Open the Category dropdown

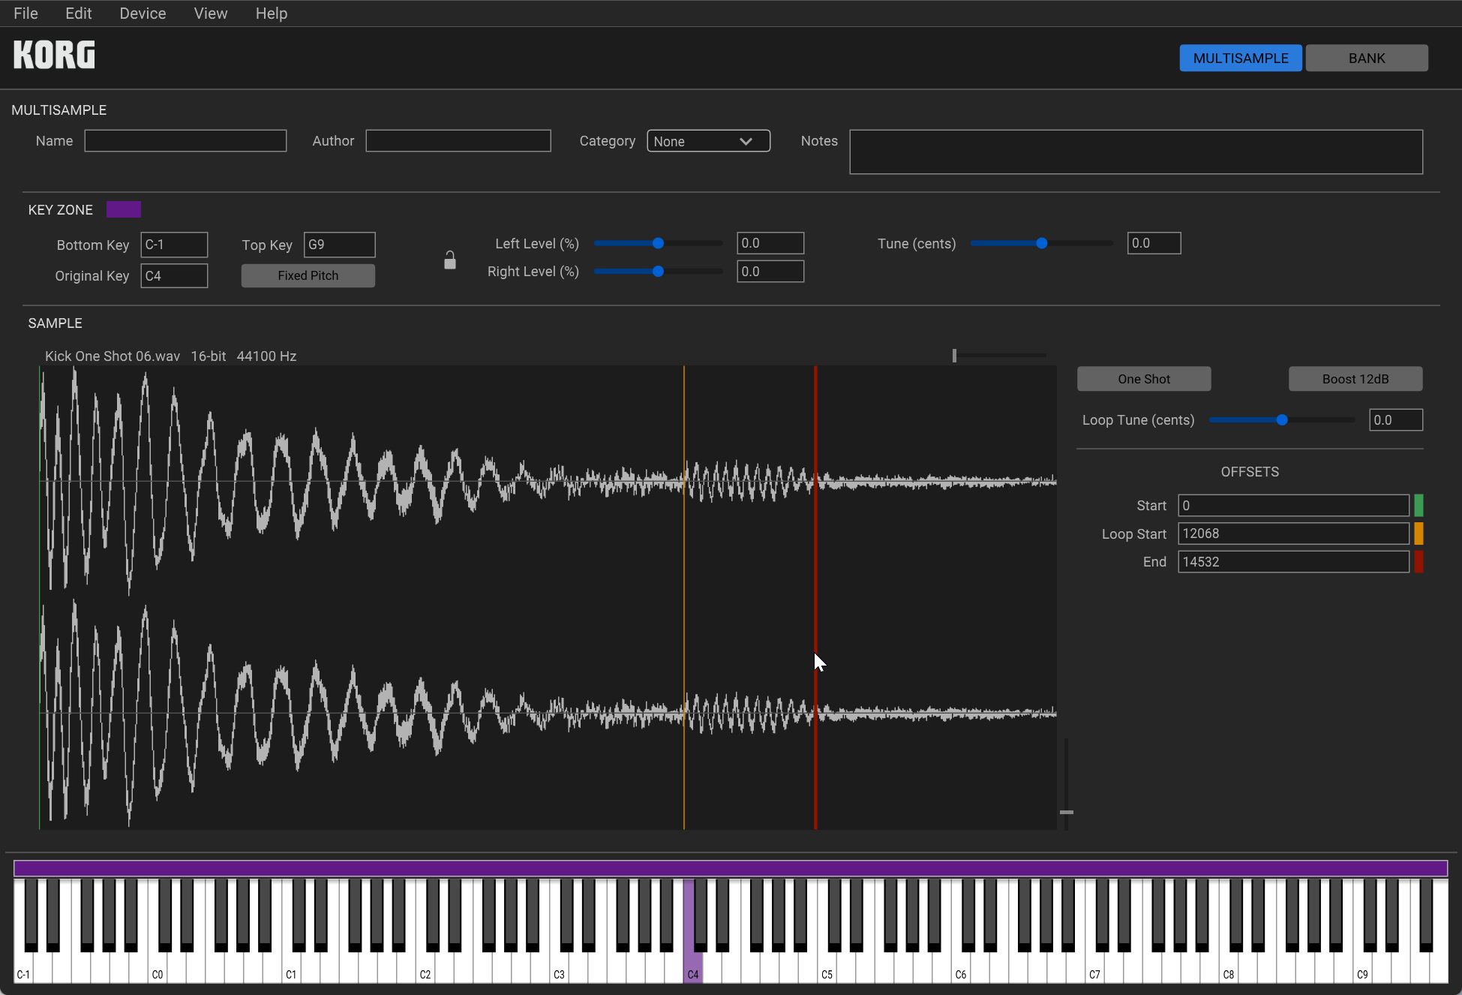coord(708,141)
